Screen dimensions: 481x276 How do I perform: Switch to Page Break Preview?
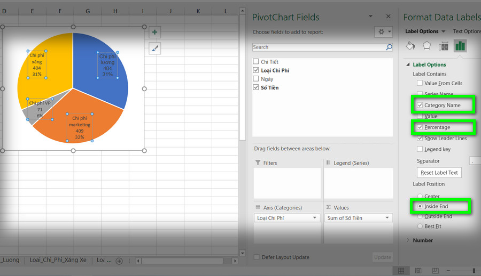(x=435, y=271)
